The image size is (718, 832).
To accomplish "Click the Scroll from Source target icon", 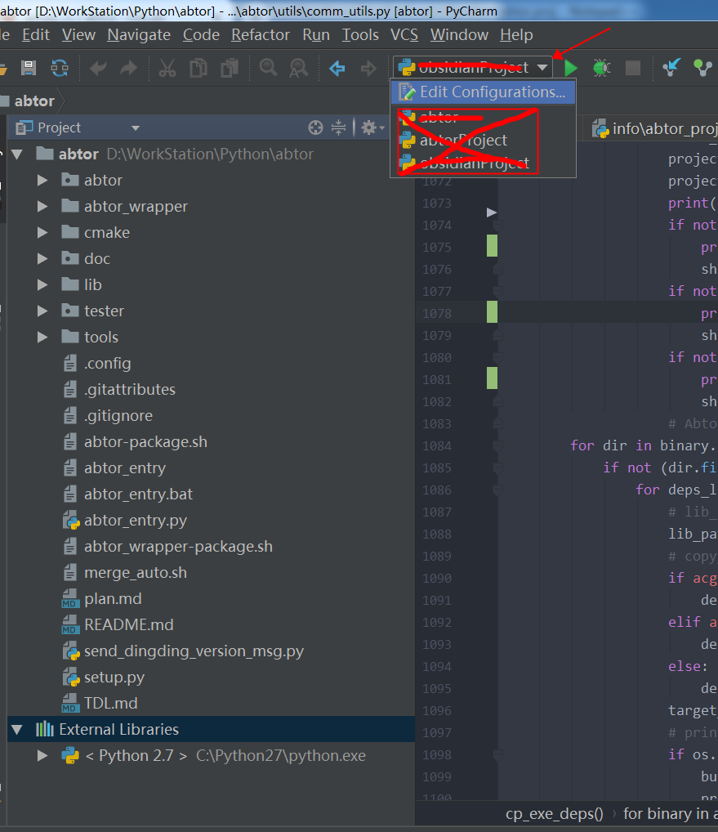I will pos(315,127).
